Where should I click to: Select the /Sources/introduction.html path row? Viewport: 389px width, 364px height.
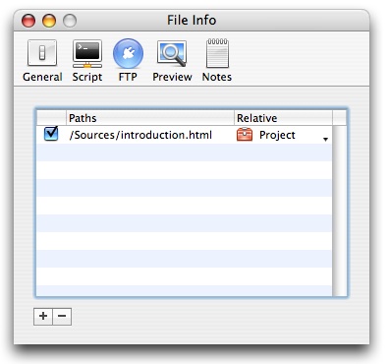185,135
